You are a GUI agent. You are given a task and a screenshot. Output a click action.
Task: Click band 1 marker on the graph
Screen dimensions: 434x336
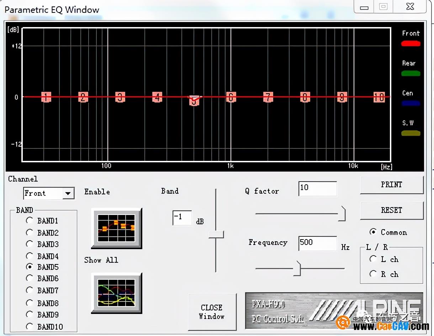[46, 97]
